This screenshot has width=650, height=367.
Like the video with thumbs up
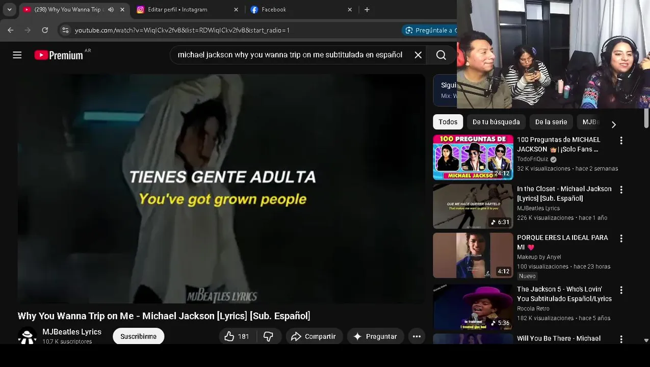[236, 336]
